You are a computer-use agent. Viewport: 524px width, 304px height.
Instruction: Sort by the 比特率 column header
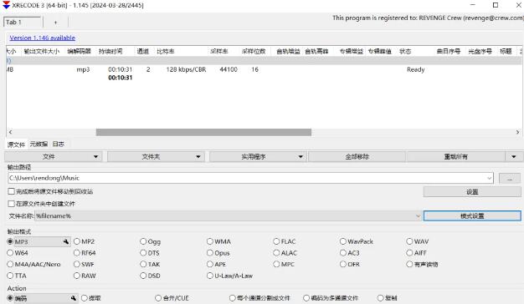pyautogui.click(x=166, y=51)
